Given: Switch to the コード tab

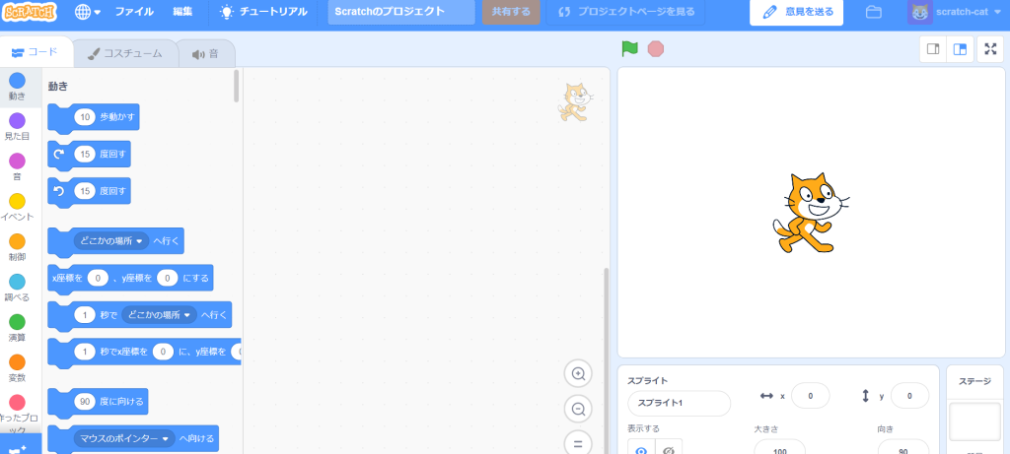Looking at the screenshot, I should pos(36,52).
